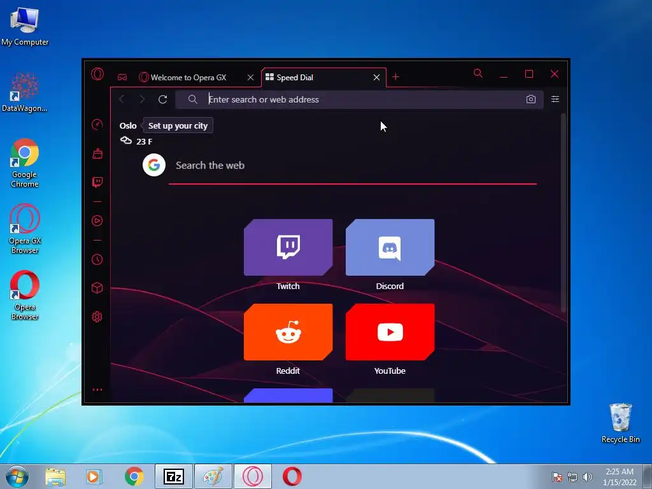Screen dimensions: 652x489
Task: Open the network tray icon
Action: [572, 477]
